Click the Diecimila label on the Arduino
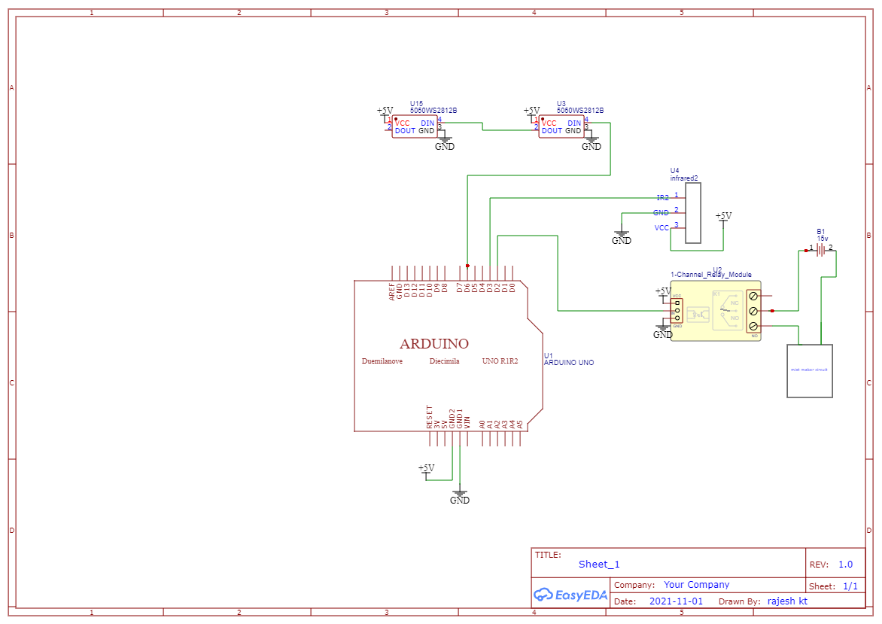This screenshot has width=882, height=624. coord(444,361)
